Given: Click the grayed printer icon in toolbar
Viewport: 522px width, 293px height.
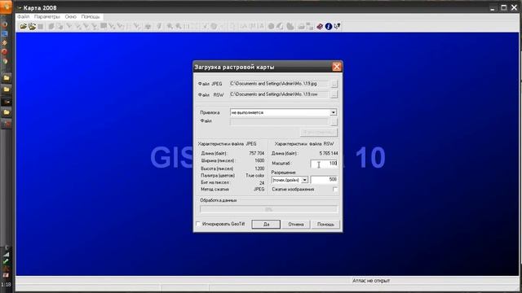Looking at the screenshot, I should tap(301, 26).
